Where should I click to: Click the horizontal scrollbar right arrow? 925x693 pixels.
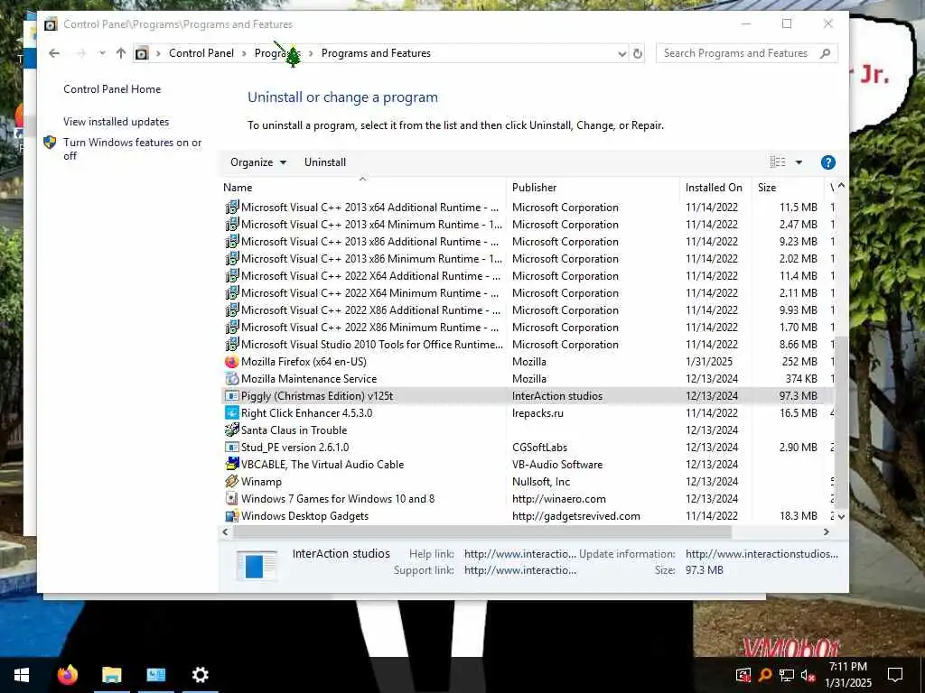point(827,532)
